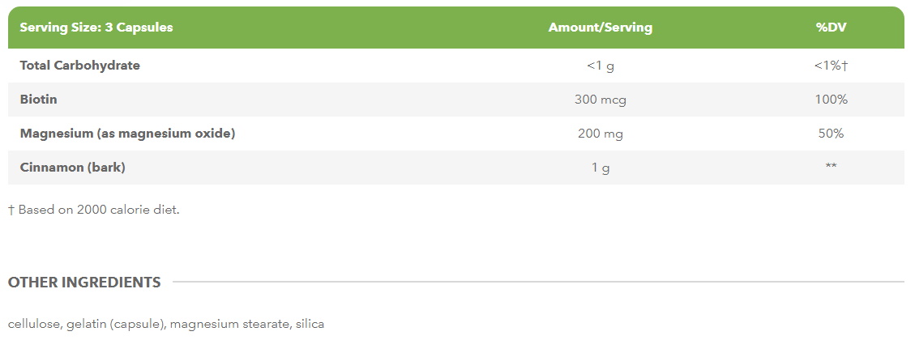Click the 200 mg Magnesium amount

pyautogui.click(x=600, y=134)
